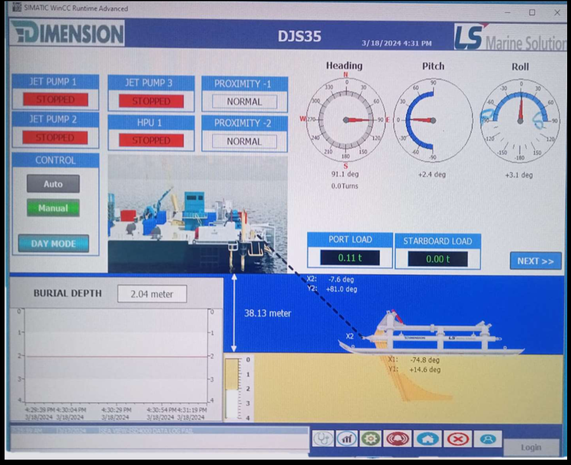The height and width of the screenshot is (465, 571).
Task: Select Manual control mode
Action: [x=53, y=208]
